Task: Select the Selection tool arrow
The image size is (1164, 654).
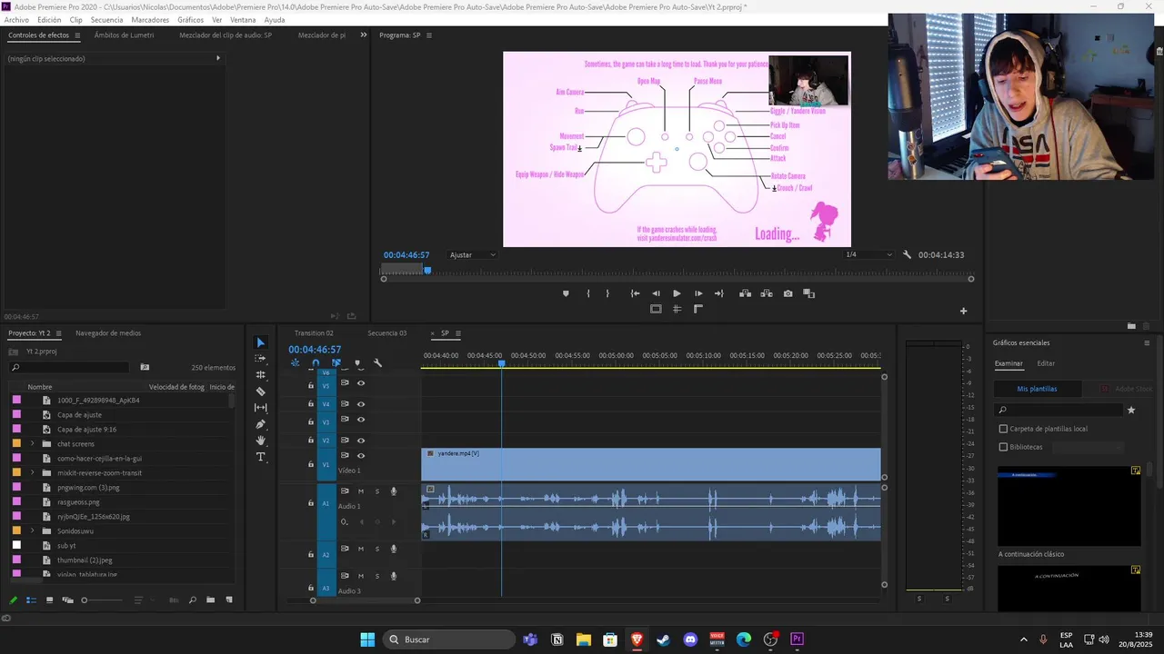Action: tap(261, 342)
